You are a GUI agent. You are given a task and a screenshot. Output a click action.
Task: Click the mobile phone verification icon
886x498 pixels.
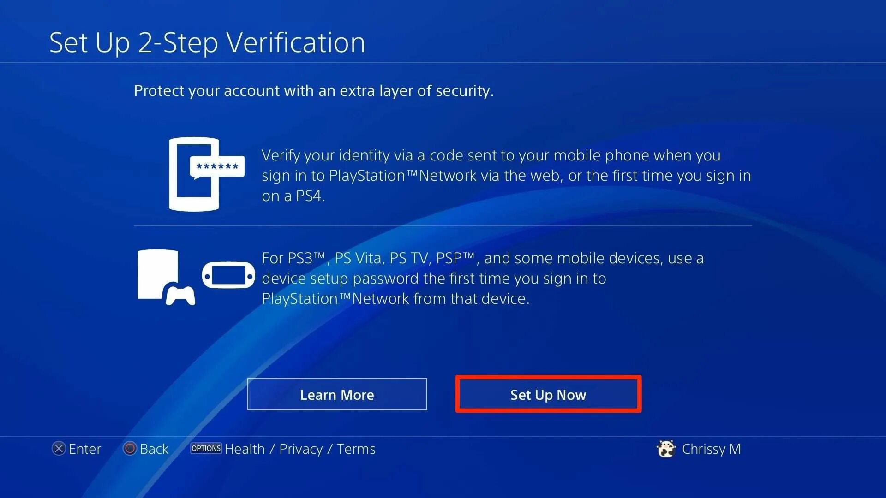point(195,173)
